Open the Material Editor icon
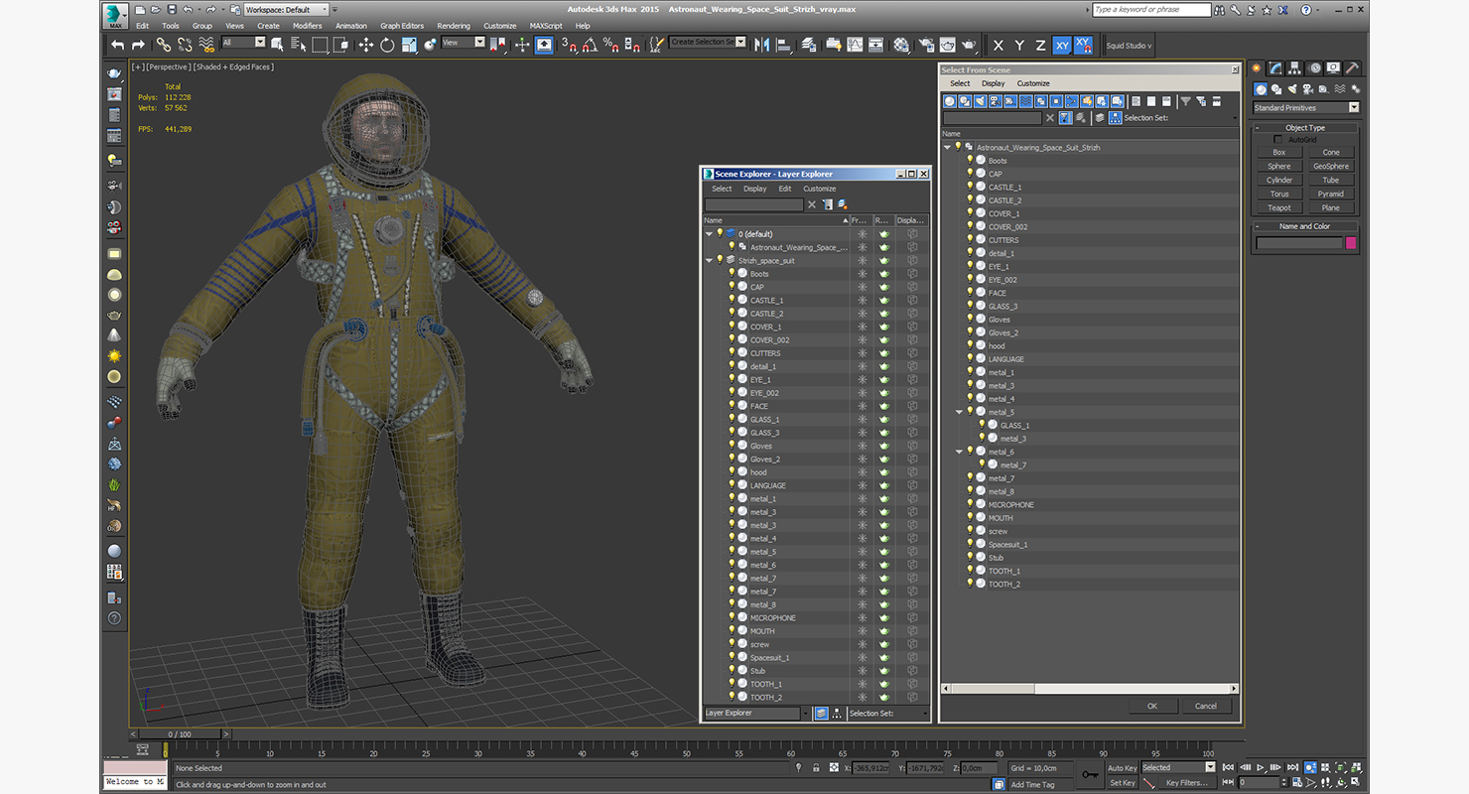The image size is (1469, 794). pos(901,45)
